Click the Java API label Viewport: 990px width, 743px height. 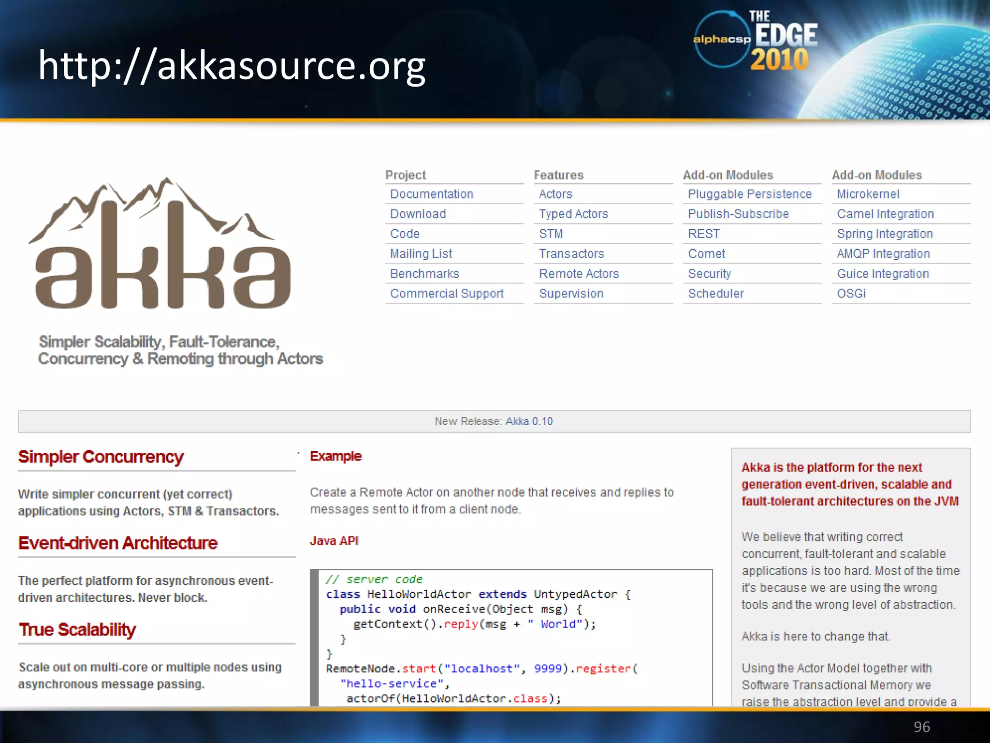pyautogui.click(x=334, y=541)
